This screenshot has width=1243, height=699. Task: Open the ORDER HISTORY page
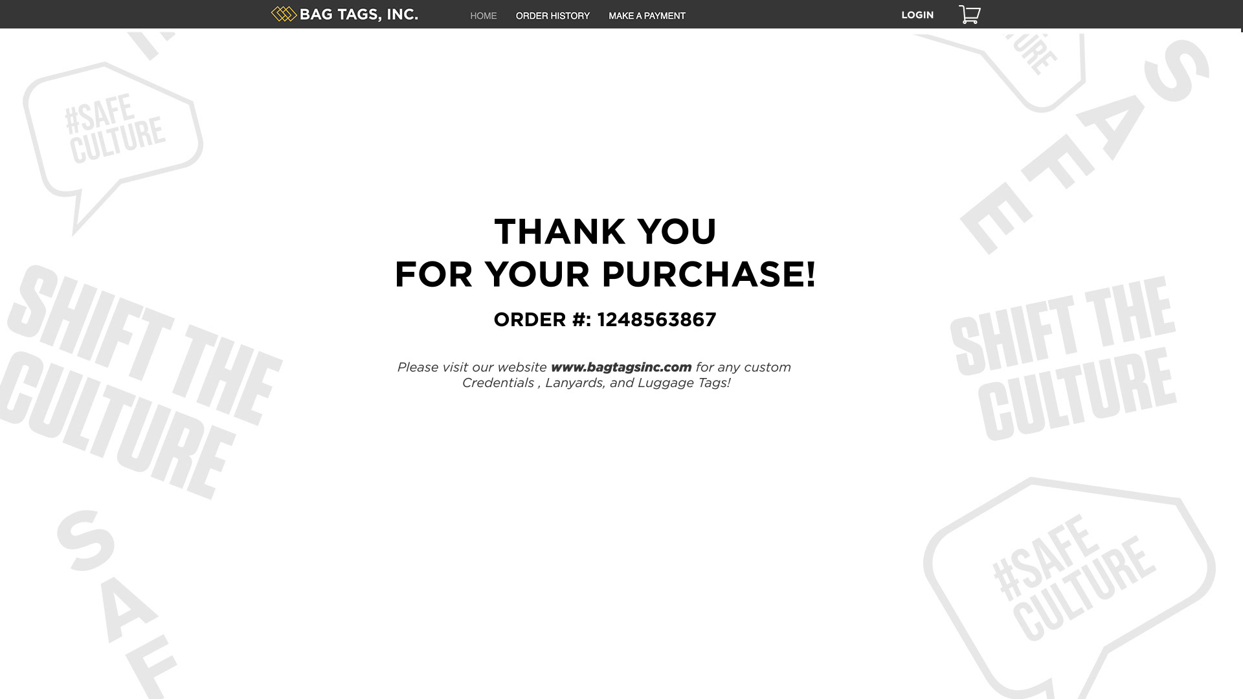coord(553,16)
